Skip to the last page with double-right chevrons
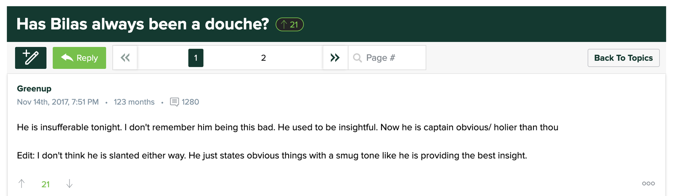The image size is (673, 196). (x=335, y=58)
